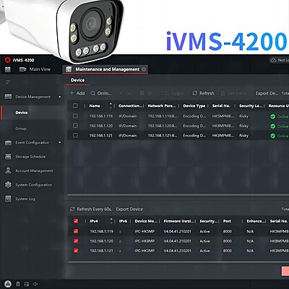Open Account Management via the person icon
This screenshot has width=289, height=289.
tap(8, 171)
